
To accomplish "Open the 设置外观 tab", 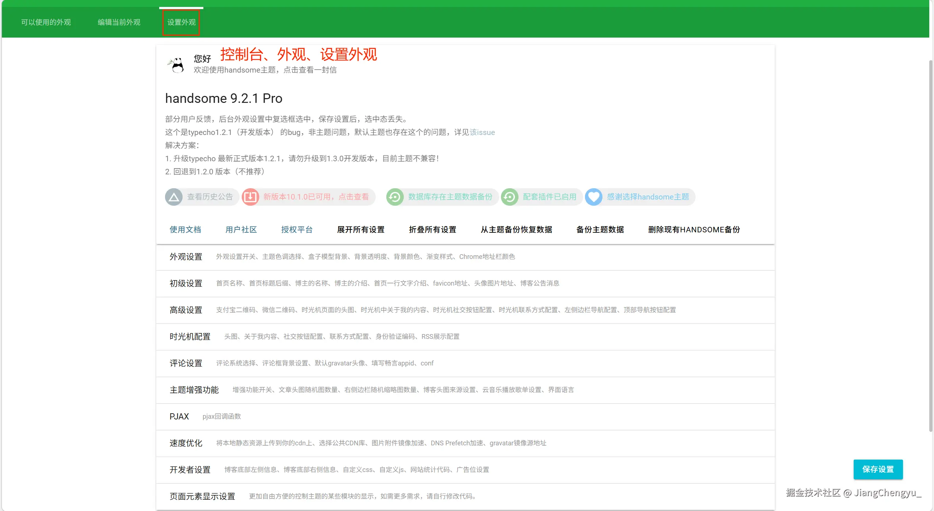I will pyautogui.click(x=181, y=22).
